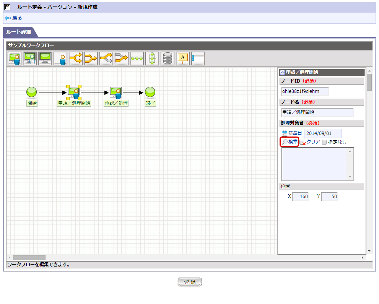
Task: Focus the Y position field
Action: point(329,197)
